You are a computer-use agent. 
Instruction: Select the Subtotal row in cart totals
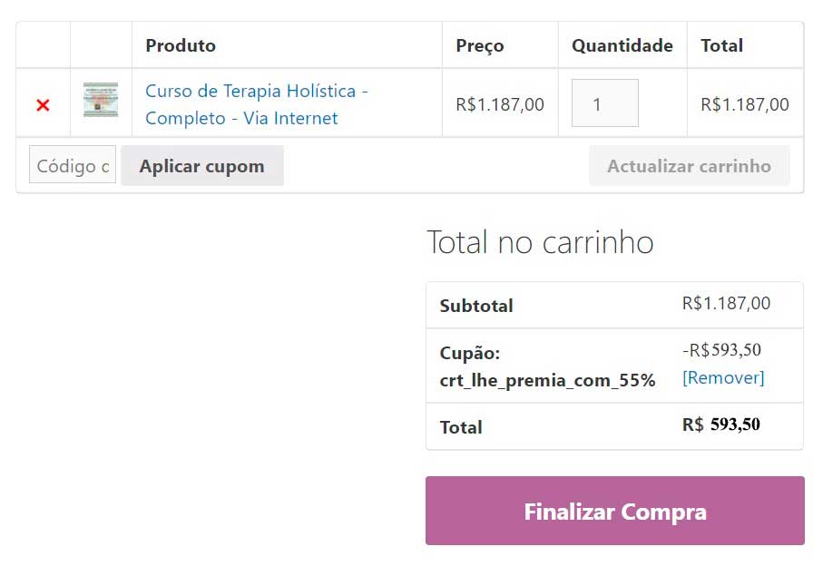[x=475, y=305]
